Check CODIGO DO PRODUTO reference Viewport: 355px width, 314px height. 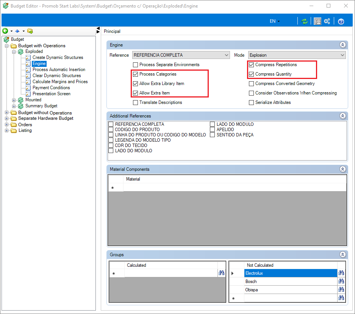111,130
